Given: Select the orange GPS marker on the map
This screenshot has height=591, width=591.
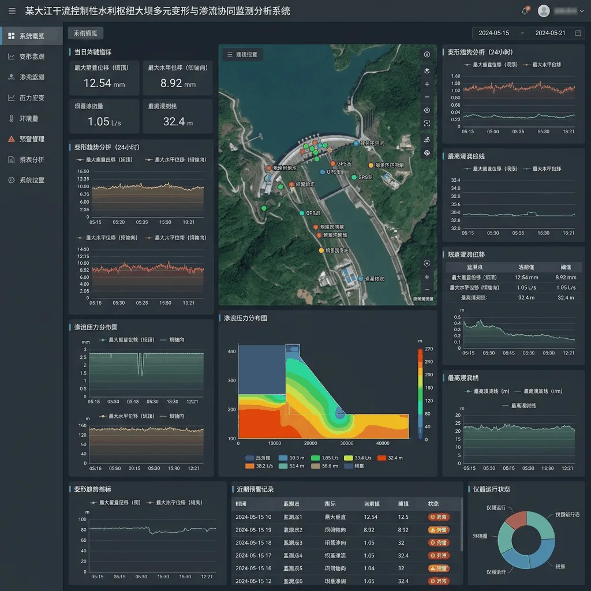Looking at the screenshot, I should (333, 163).
